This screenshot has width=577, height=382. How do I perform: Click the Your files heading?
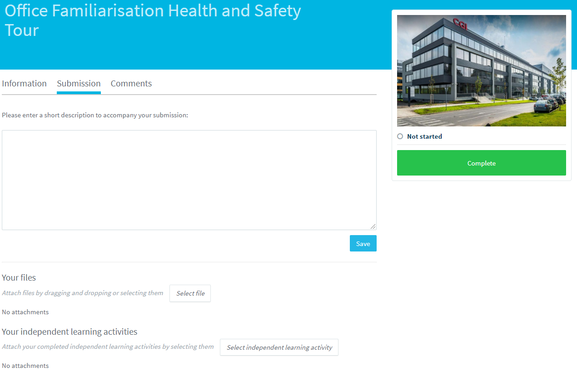pyautogui.click(x=19, y=277)
